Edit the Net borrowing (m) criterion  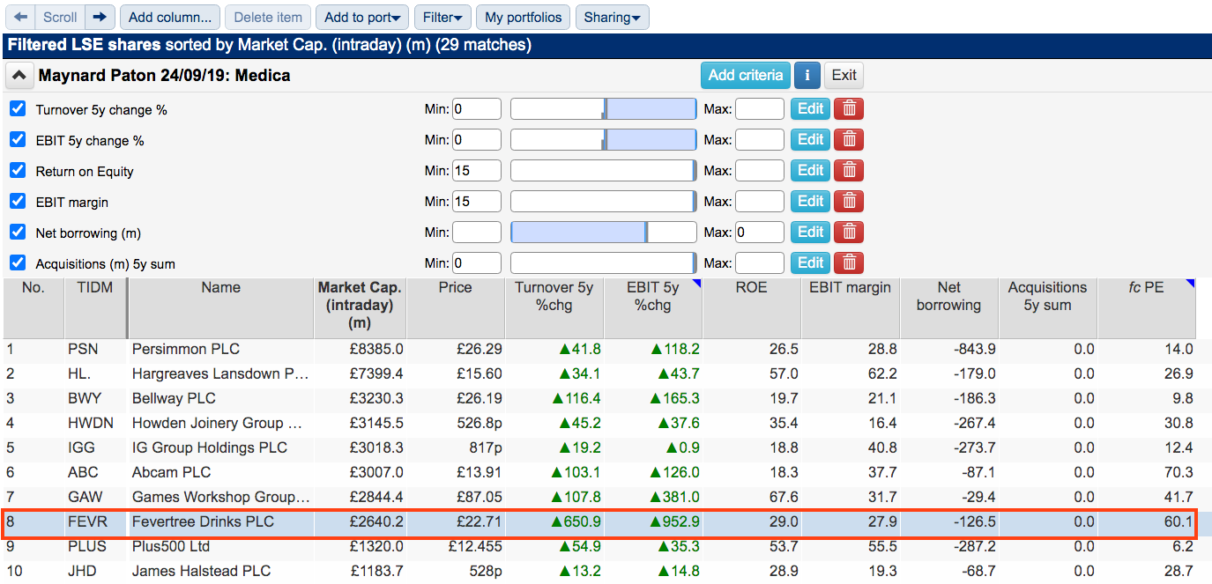tap(810, 233)
